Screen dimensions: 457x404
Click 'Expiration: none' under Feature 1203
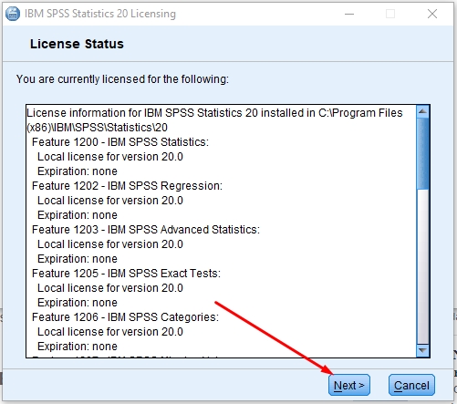point(78,259)
